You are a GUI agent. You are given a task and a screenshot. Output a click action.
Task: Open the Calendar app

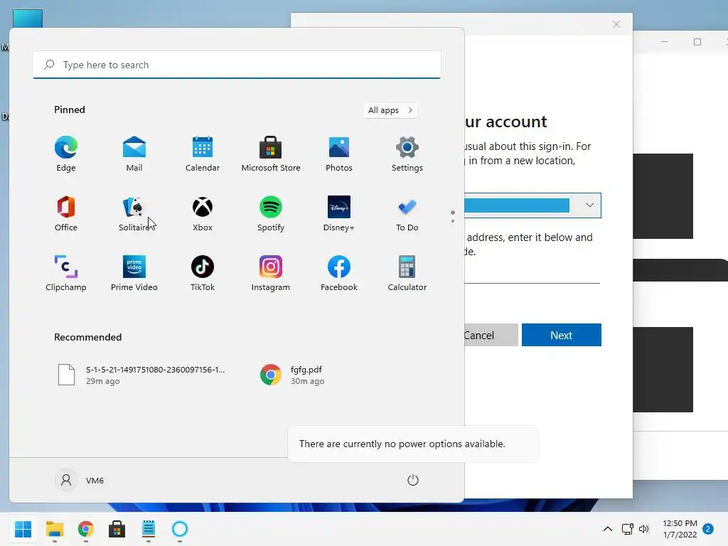click(203, 154)
